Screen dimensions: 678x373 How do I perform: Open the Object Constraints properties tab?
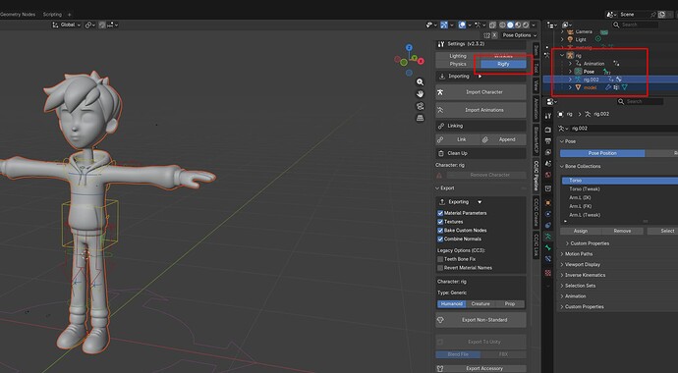click(x=548, y=226)
